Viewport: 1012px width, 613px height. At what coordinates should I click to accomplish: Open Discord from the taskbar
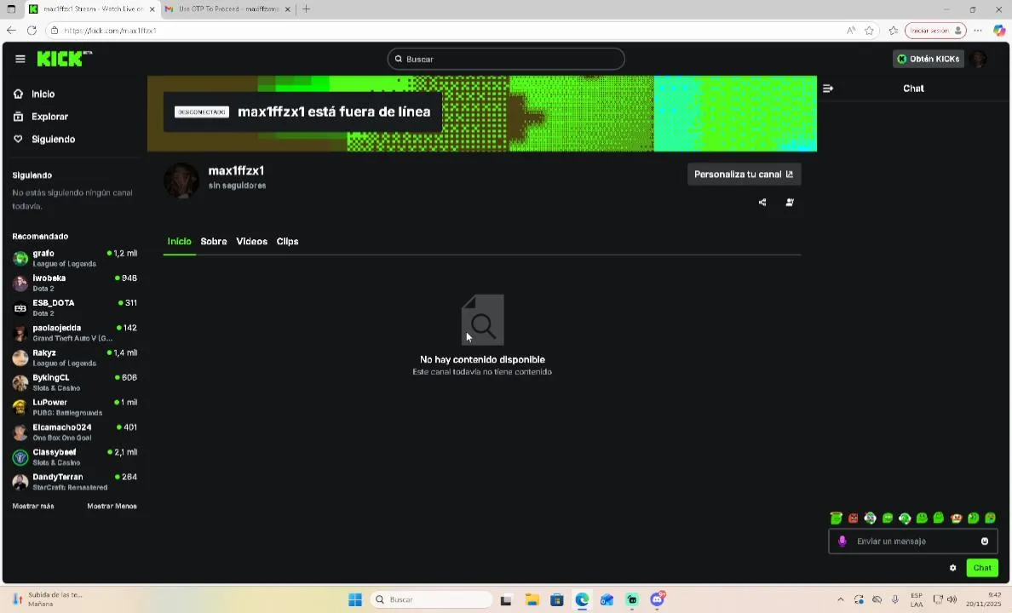point(657,599)
